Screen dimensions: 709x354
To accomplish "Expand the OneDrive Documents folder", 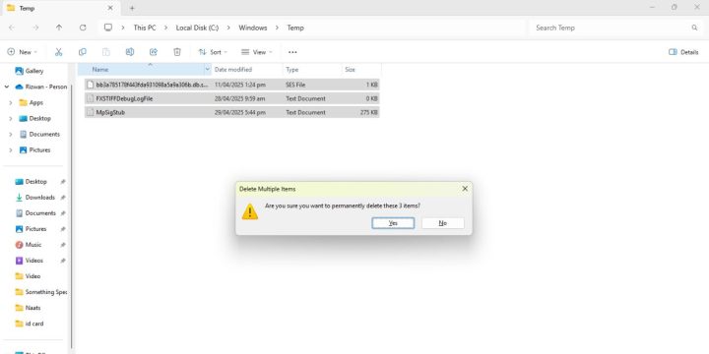I will (11, 134).
